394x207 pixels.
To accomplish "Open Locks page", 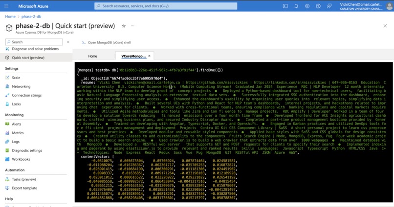I will (16, 104).
